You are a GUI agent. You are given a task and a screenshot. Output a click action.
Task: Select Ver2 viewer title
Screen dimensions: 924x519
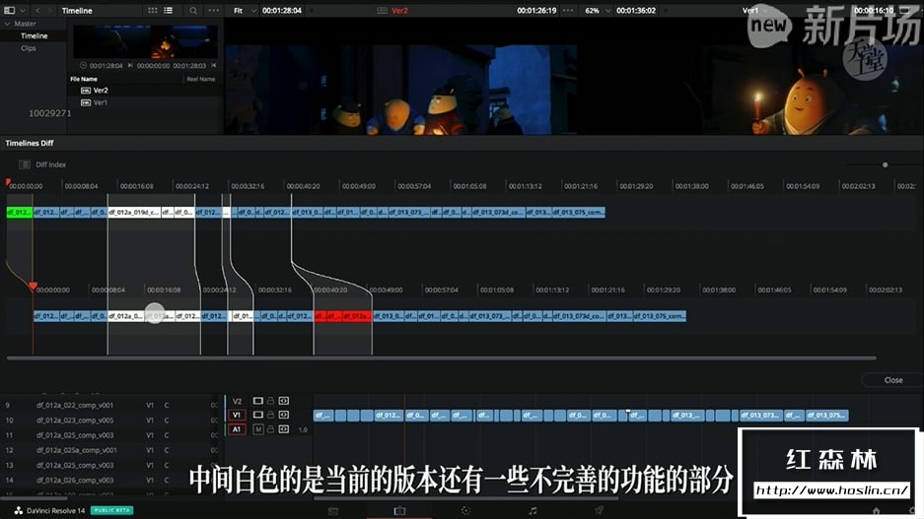pos(399,11)
